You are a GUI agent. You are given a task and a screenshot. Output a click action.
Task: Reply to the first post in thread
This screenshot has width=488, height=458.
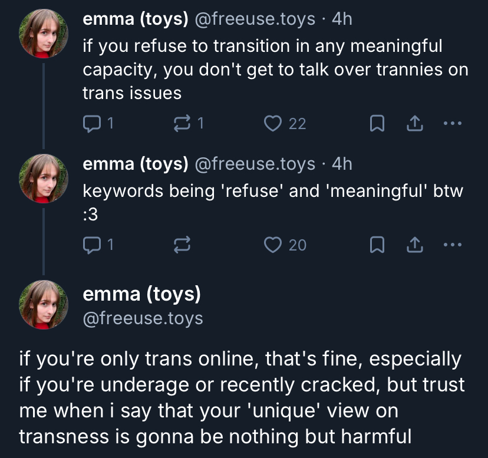[93, 123]
